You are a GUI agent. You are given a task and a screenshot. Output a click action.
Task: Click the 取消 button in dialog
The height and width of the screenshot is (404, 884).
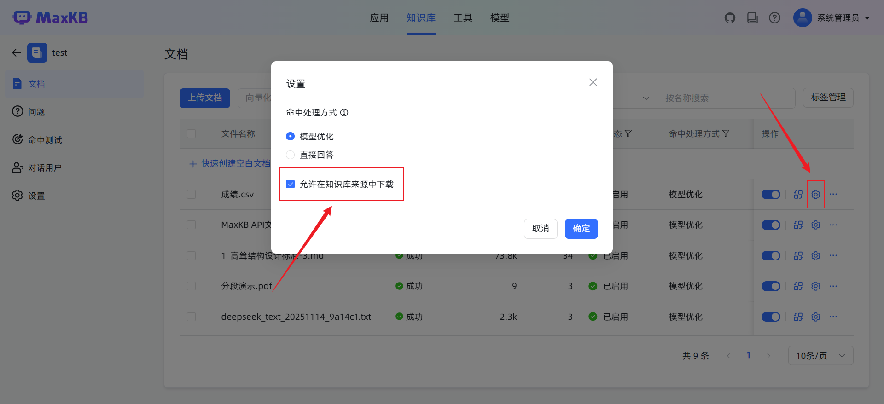pos(541,229)
